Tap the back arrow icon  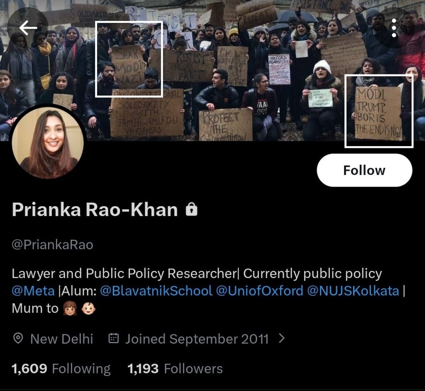click(28, 28)
